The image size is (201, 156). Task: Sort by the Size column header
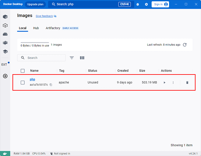pos(142,71)
